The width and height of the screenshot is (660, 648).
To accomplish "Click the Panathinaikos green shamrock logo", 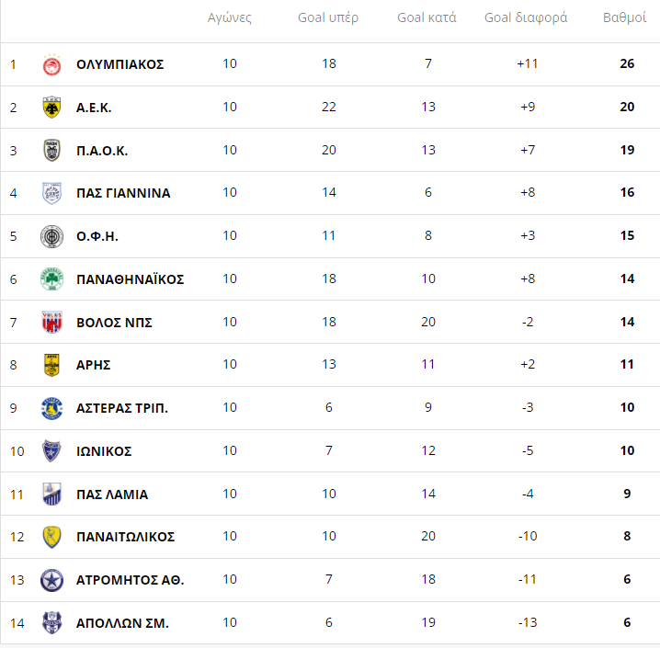I will tap(51, 279).
